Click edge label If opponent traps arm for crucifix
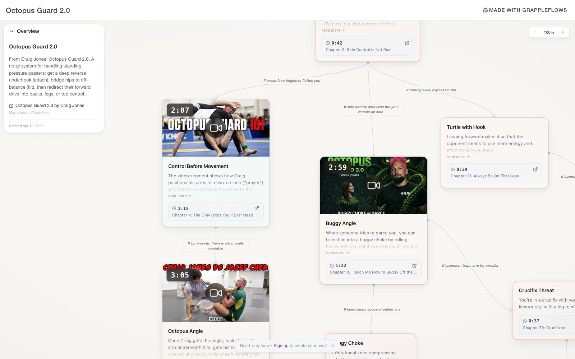 (470, 266)
